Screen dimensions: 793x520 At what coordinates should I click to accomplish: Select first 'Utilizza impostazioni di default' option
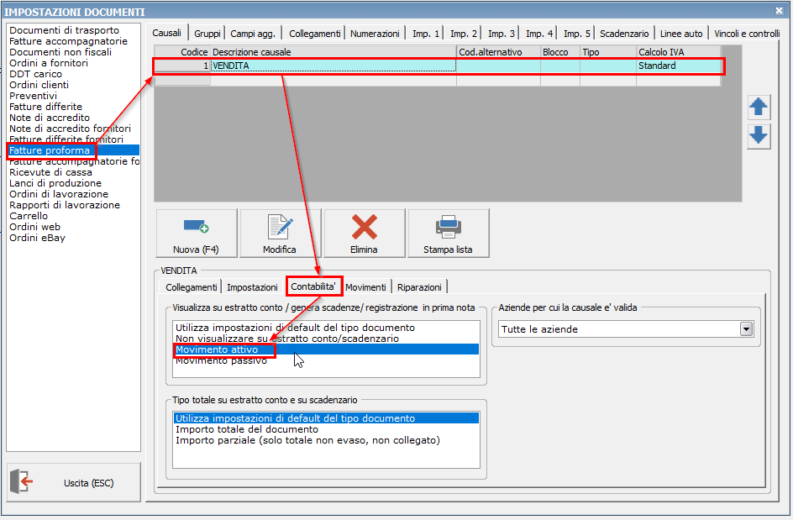tap(326, 328)
